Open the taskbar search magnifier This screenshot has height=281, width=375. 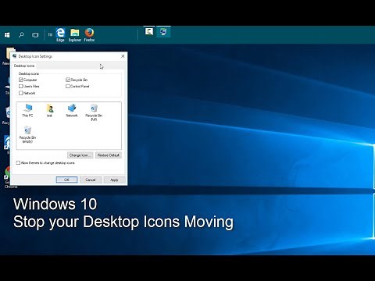tap(21, 34)
